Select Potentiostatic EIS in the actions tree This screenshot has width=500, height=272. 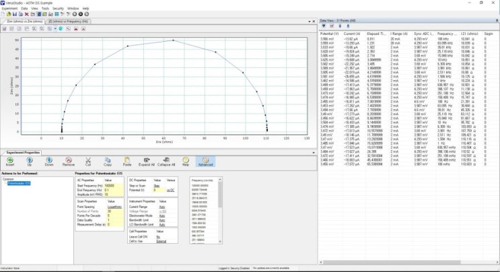20,182
